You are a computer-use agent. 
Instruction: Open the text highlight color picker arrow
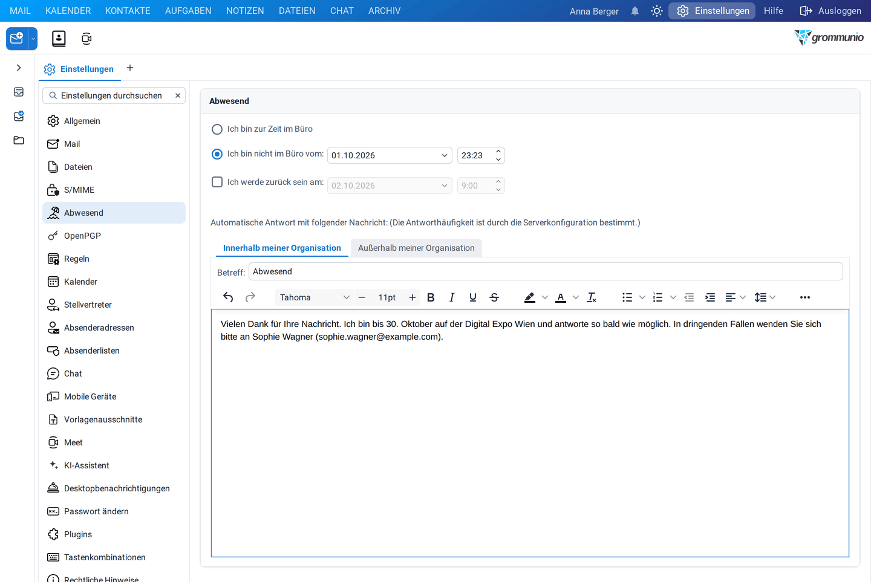[x=545, y=297]
